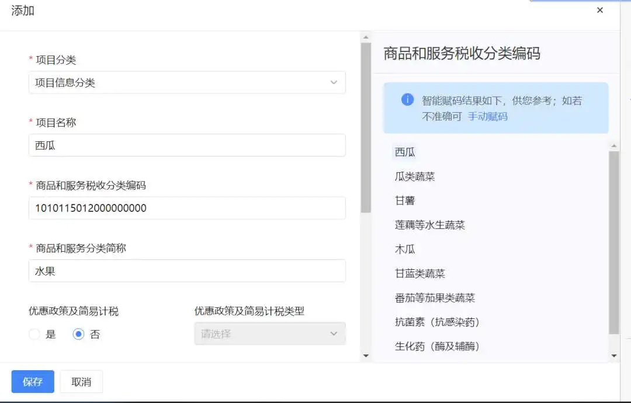
Task: Select the 是 radio button
Action: coord(34,334)
